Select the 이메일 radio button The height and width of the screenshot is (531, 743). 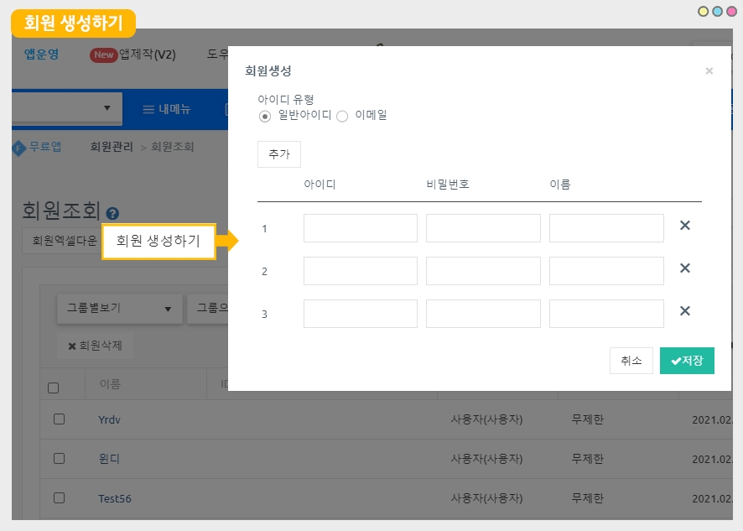point(342,117)
